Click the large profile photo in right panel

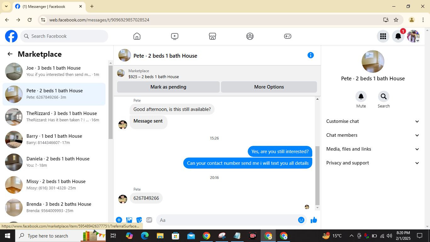[x=373, y=62]
